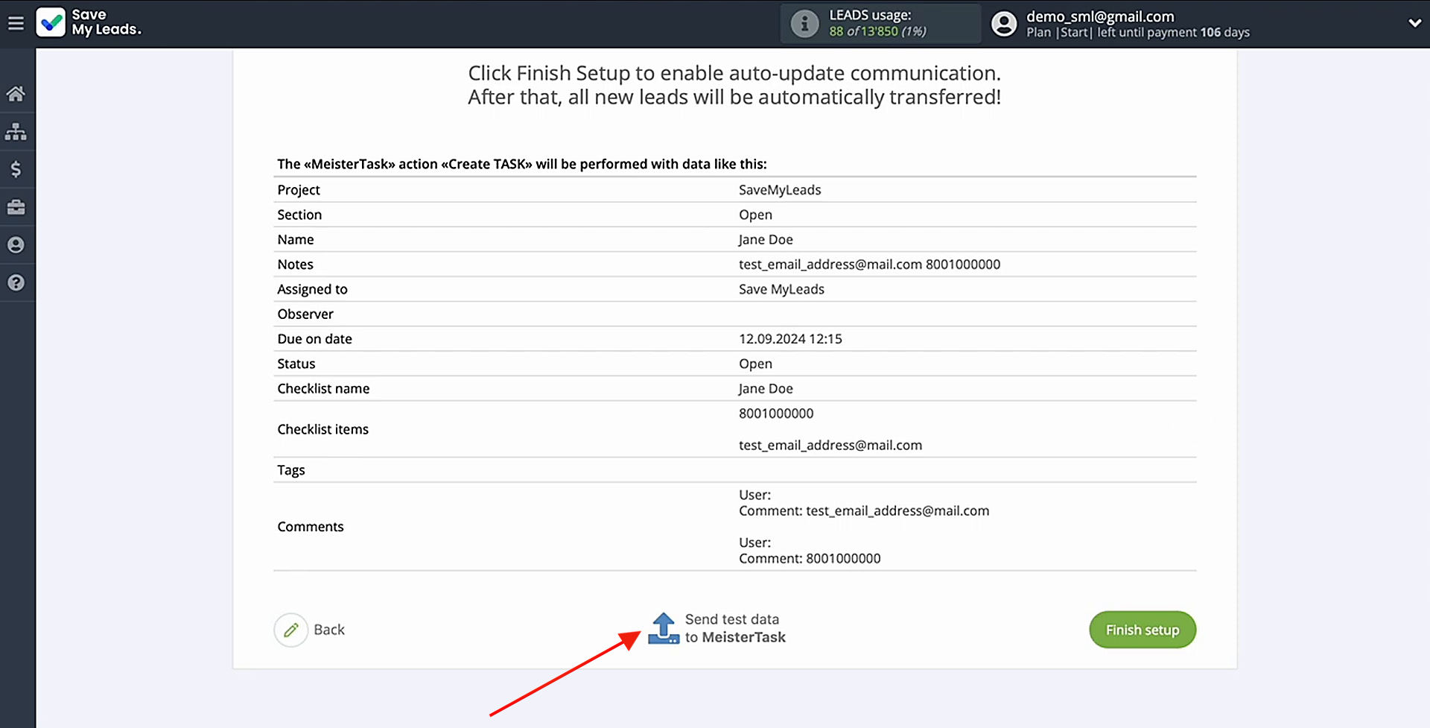The height and width of the screenshot is (728, 1430).
Task: Click the LEADS usage info icon
Action: (804, 24)
